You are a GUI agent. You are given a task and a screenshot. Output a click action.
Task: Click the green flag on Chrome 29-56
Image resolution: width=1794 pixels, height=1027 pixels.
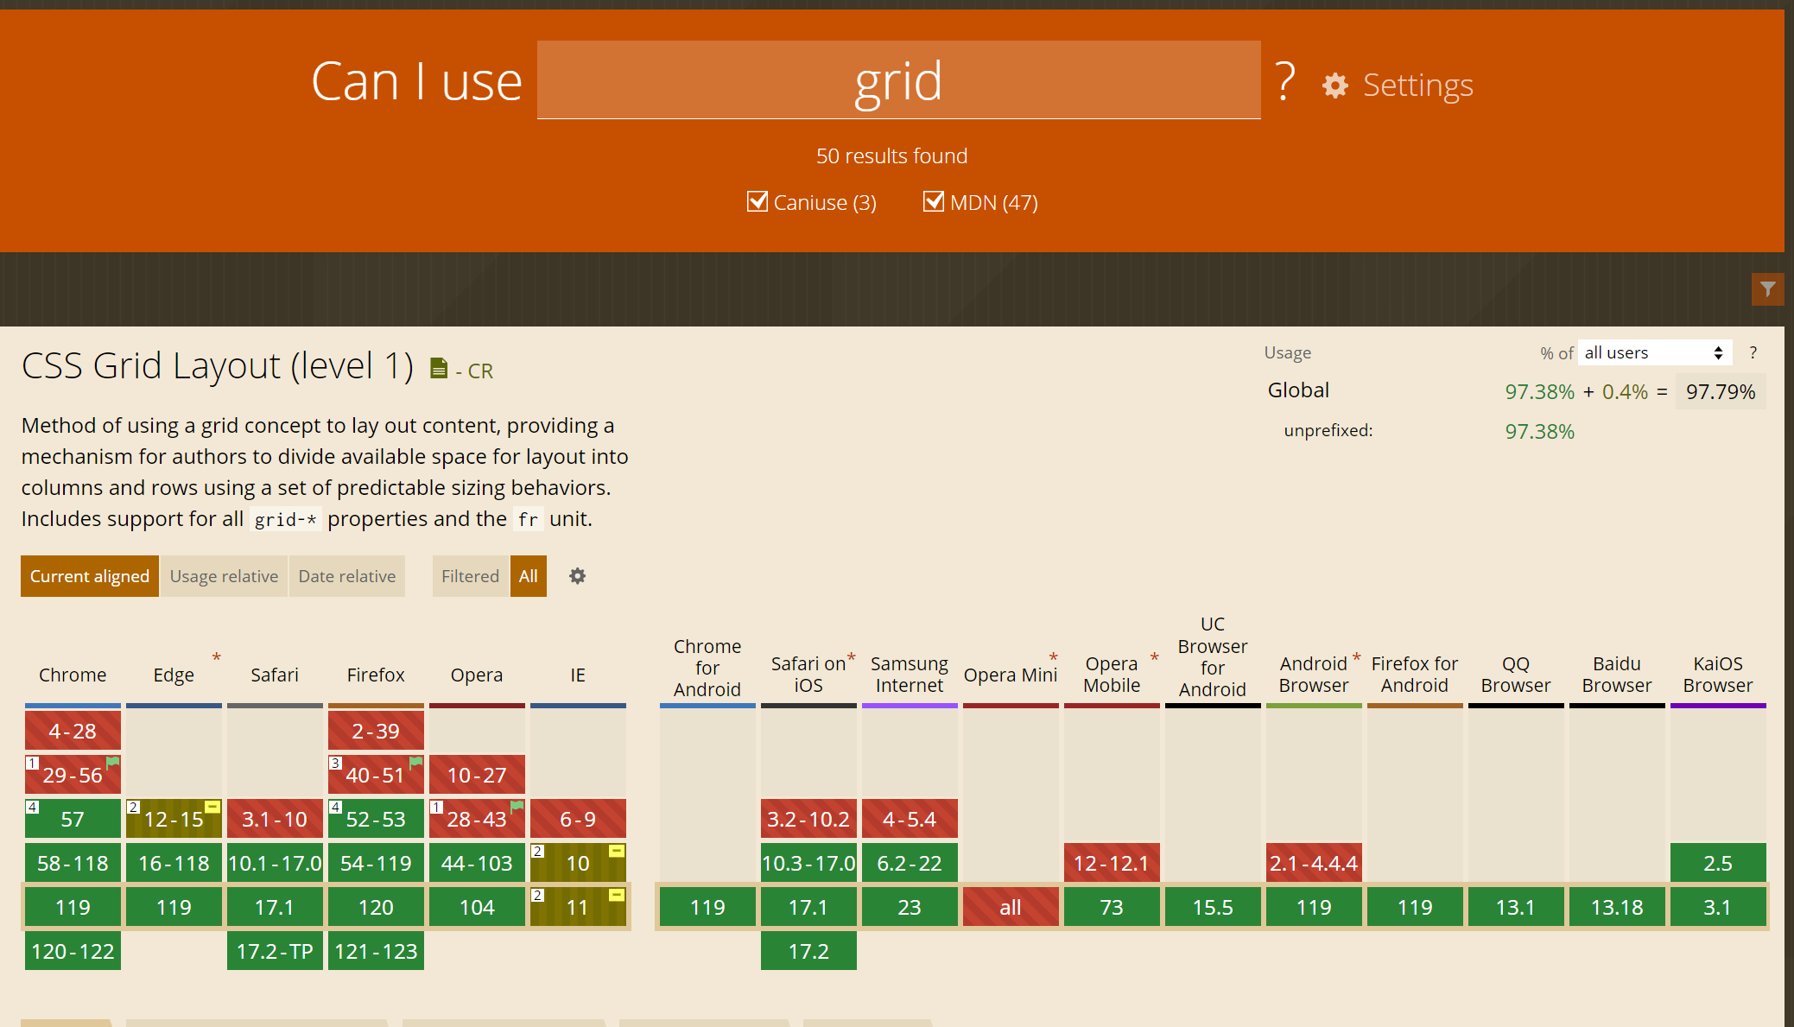[112, 762]
